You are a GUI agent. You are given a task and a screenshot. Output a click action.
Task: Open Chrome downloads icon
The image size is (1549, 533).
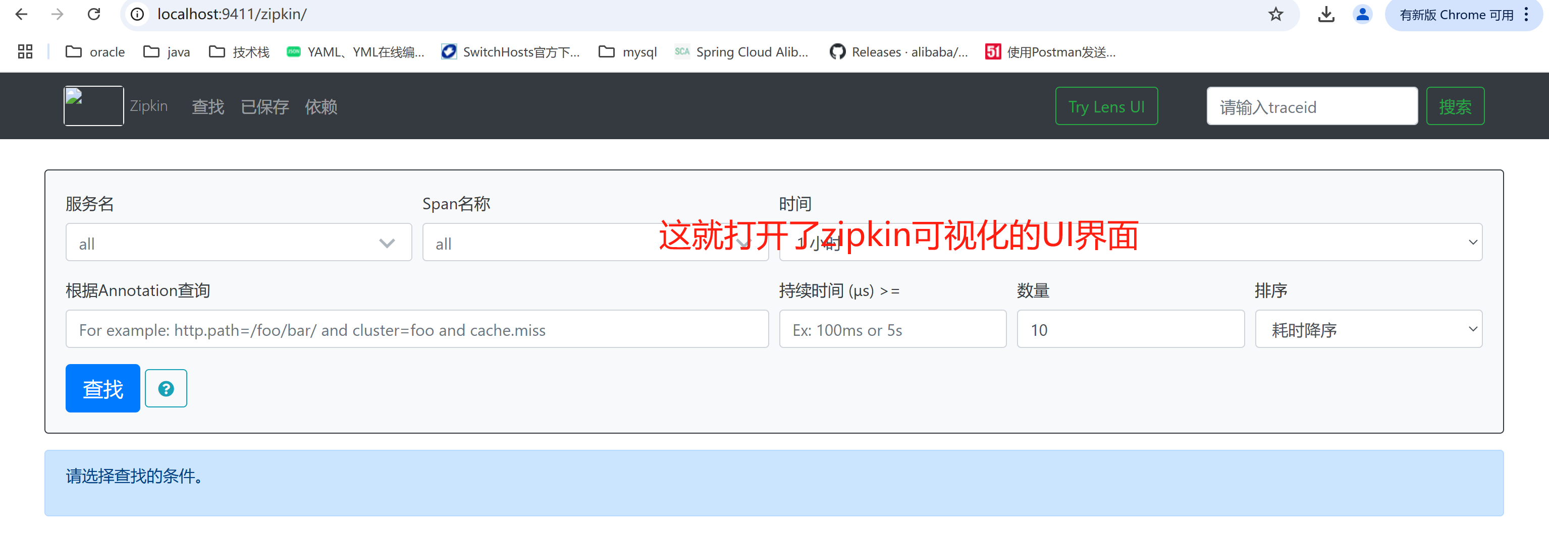pyautogui.click(x=1325, y=14)
